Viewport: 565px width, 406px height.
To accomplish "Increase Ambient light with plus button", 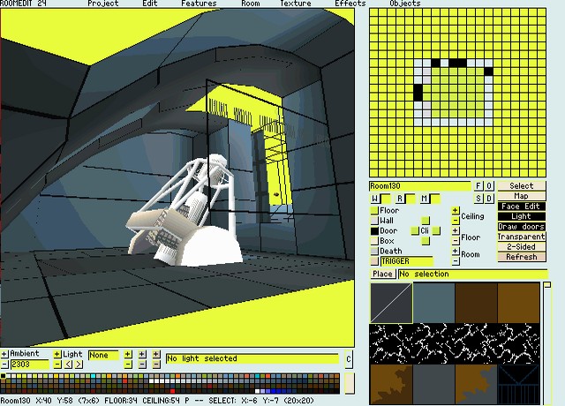I will pos(4,354).
